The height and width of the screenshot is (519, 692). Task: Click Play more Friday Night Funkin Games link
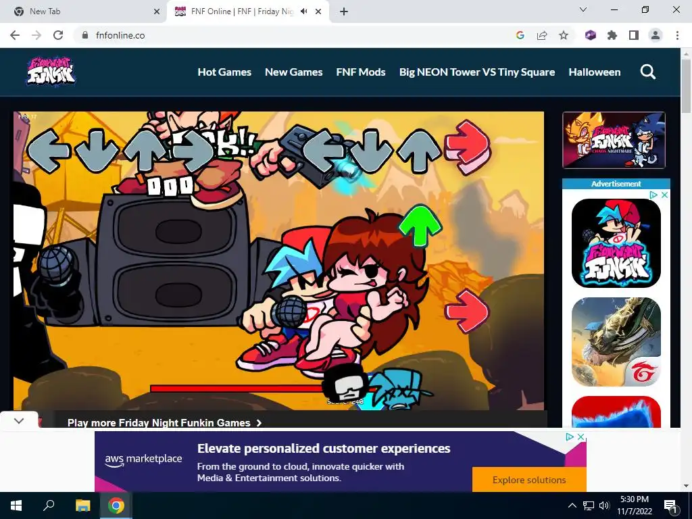(x=165, y=423)
